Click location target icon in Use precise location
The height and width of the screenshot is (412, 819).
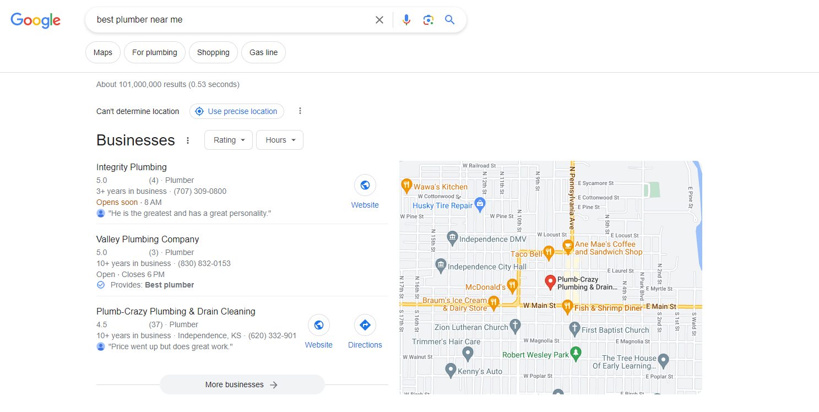(x=199, y=111)
